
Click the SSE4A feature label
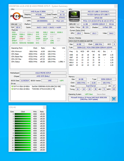[15, 34]
